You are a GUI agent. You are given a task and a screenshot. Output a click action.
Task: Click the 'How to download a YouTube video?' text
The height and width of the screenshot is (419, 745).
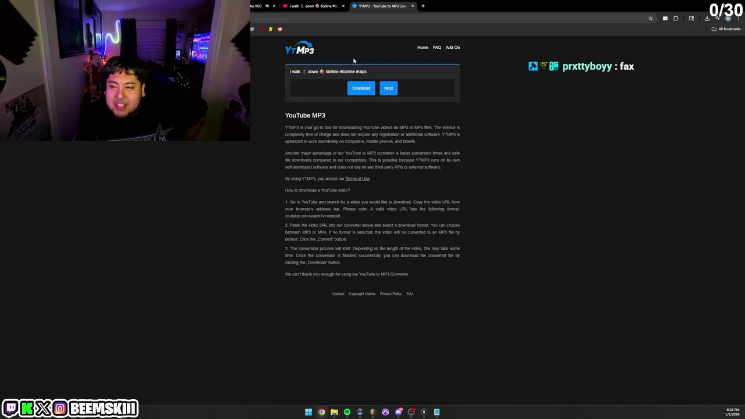[x=317, y=190]
